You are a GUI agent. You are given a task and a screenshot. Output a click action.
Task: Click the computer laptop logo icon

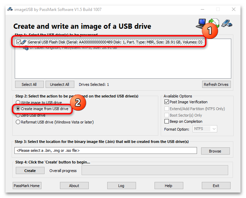tap(200, 24)
